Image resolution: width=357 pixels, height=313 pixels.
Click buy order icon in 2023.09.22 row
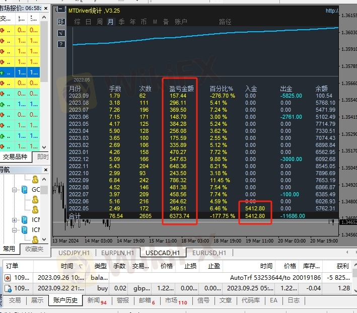coord(8,288)
